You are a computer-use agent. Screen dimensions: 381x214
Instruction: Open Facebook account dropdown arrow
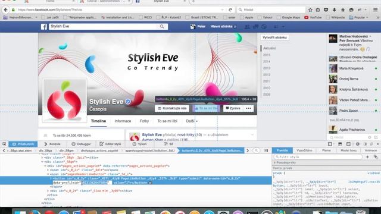pyautogui.click(x=283, y=26)
